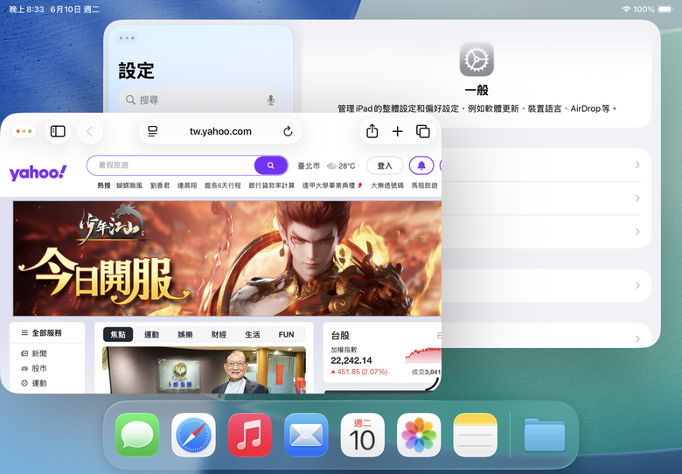Click the Yahoo logo
Image resolution: width=682 pixels, height=474 pixels.
[38, 172]
